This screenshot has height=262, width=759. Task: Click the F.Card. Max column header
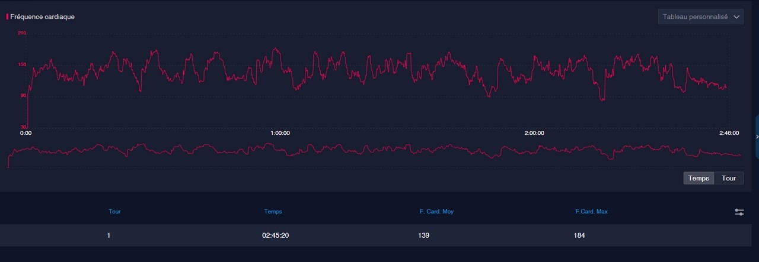tap(591, 211)
